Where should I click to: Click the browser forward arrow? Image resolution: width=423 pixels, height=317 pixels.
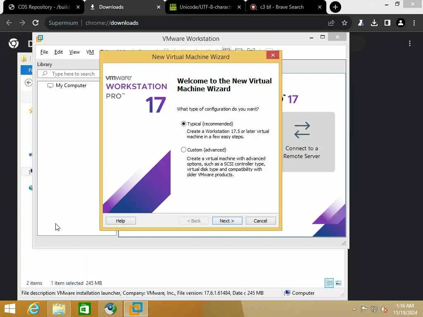click(22, 23)
